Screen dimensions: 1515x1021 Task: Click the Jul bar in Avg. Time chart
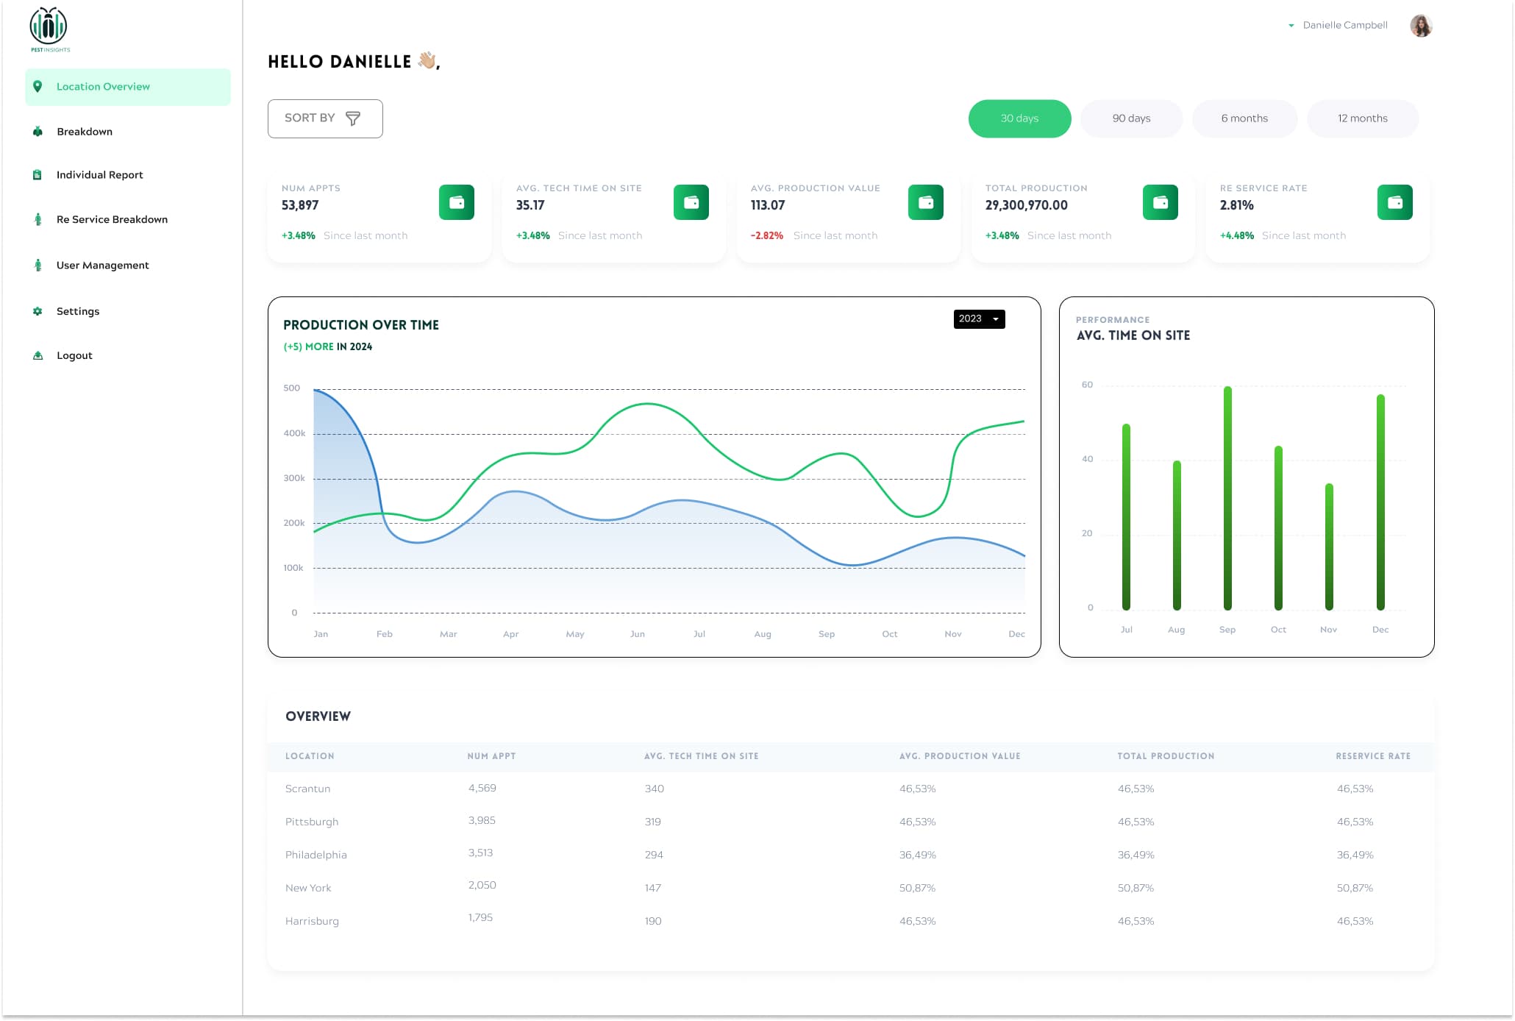[x=1126, y=517]
